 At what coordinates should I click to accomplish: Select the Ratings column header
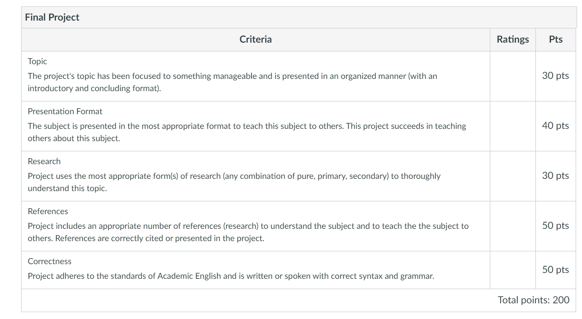coord(512,39)
